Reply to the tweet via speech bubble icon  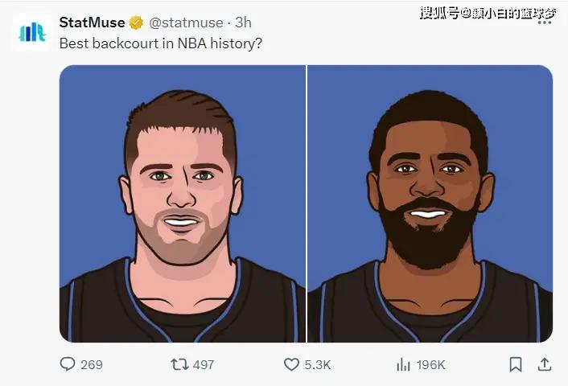pyautogui.click(x=68, y=364)
